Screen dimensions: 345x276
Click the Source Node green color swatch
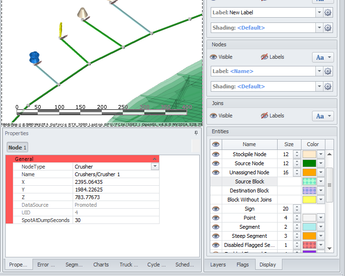click(309, 163)
